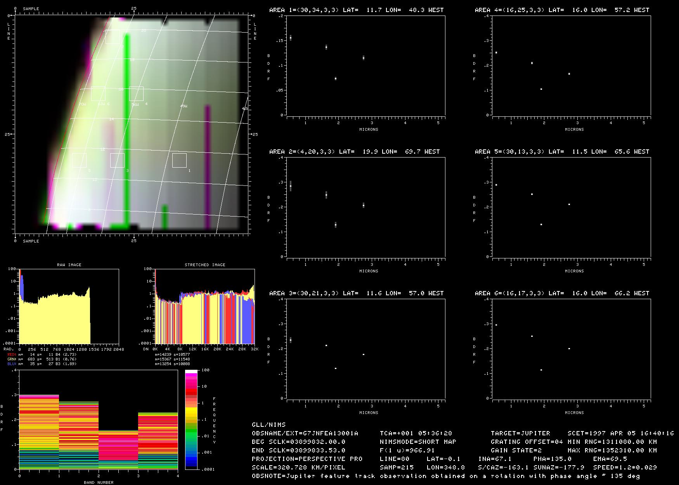Screen dimensions: 679x485
Task: Open the STRETCHED IMAGE histogram
Action: 205,306
